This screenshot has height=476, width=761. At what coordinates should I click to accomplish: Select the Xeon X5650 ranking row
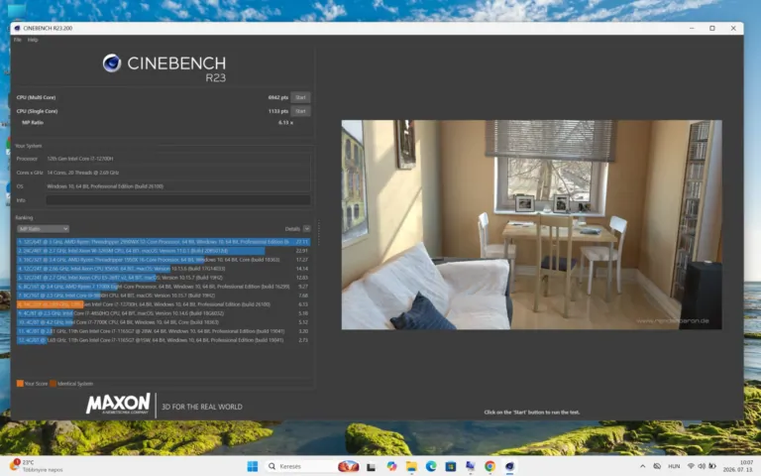pos(163,269)
